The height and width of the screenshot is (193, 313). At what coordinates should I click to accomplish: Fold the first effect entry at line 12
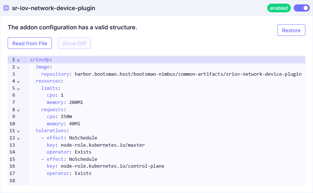click(x=18, y=138)
